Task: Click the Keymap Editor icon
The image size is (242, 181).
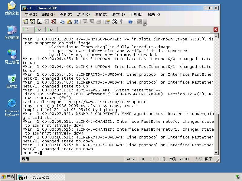Action: (115, 22)
